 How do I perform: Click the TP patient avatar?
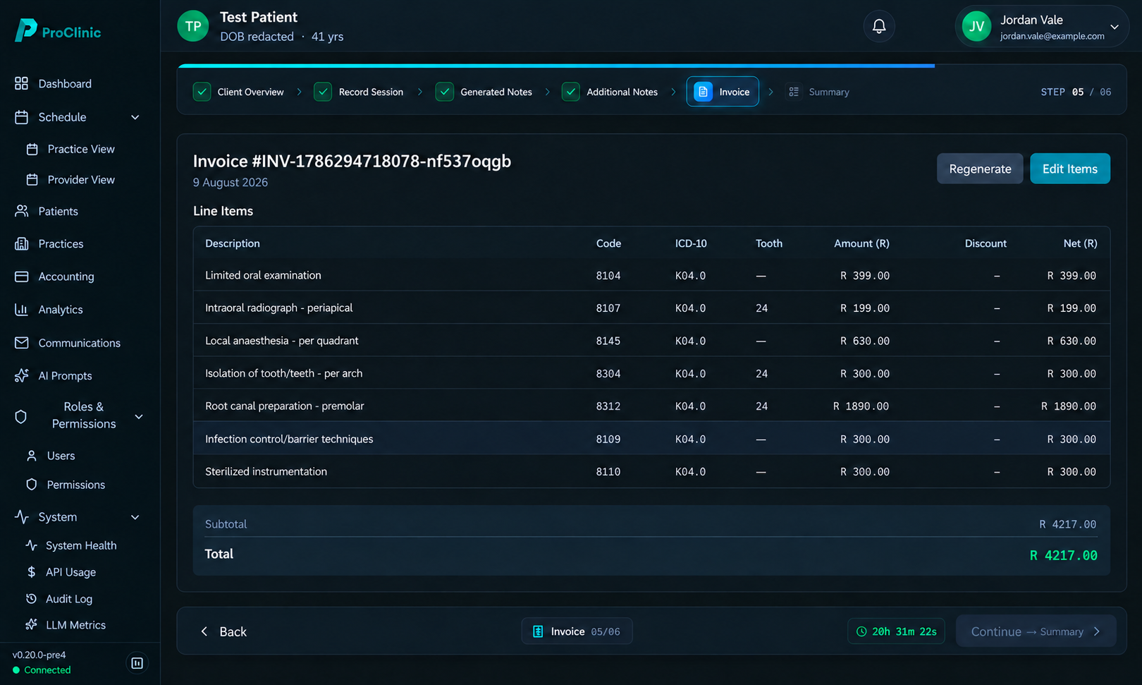(193, 26)
